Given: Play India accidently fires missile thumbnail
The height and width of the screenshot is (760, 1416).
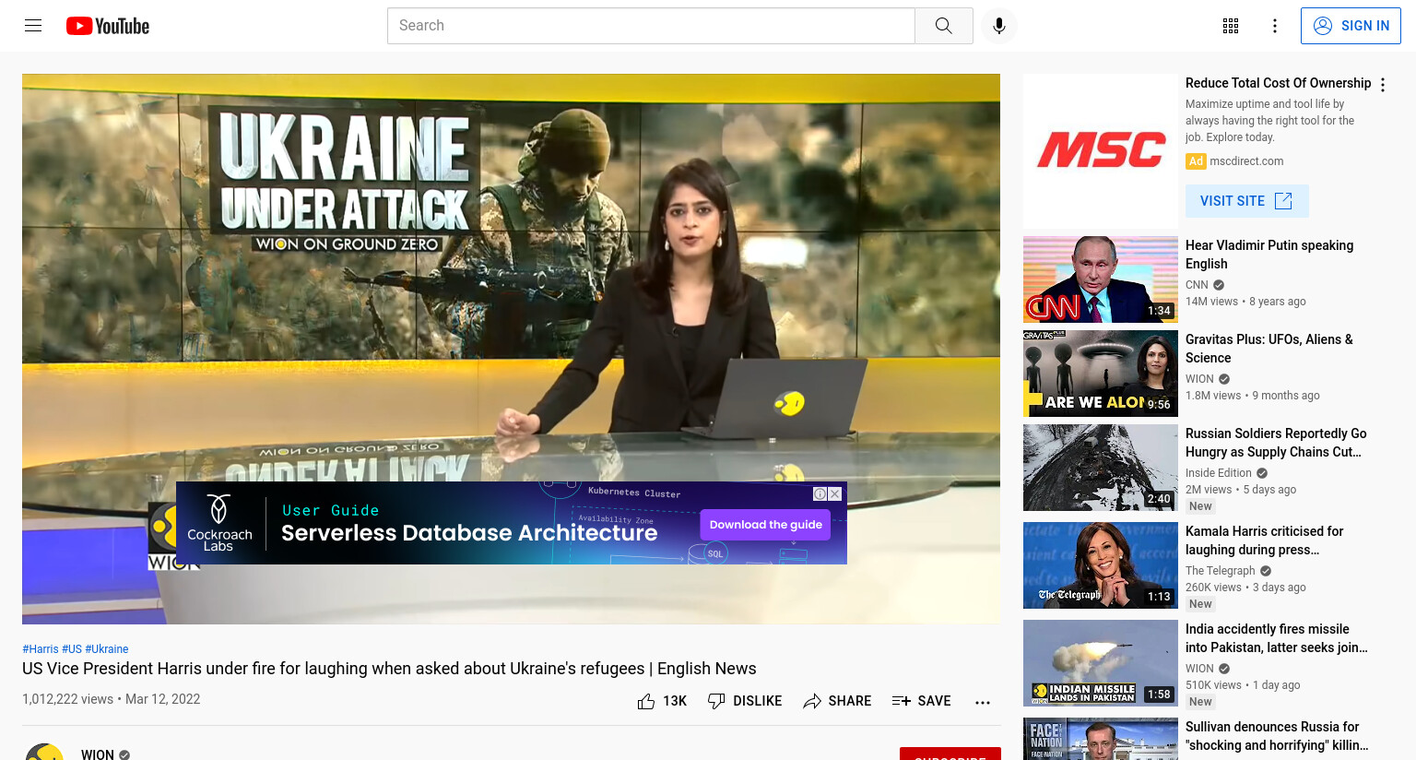Looking at the screenshot, I should point(1101,663).
